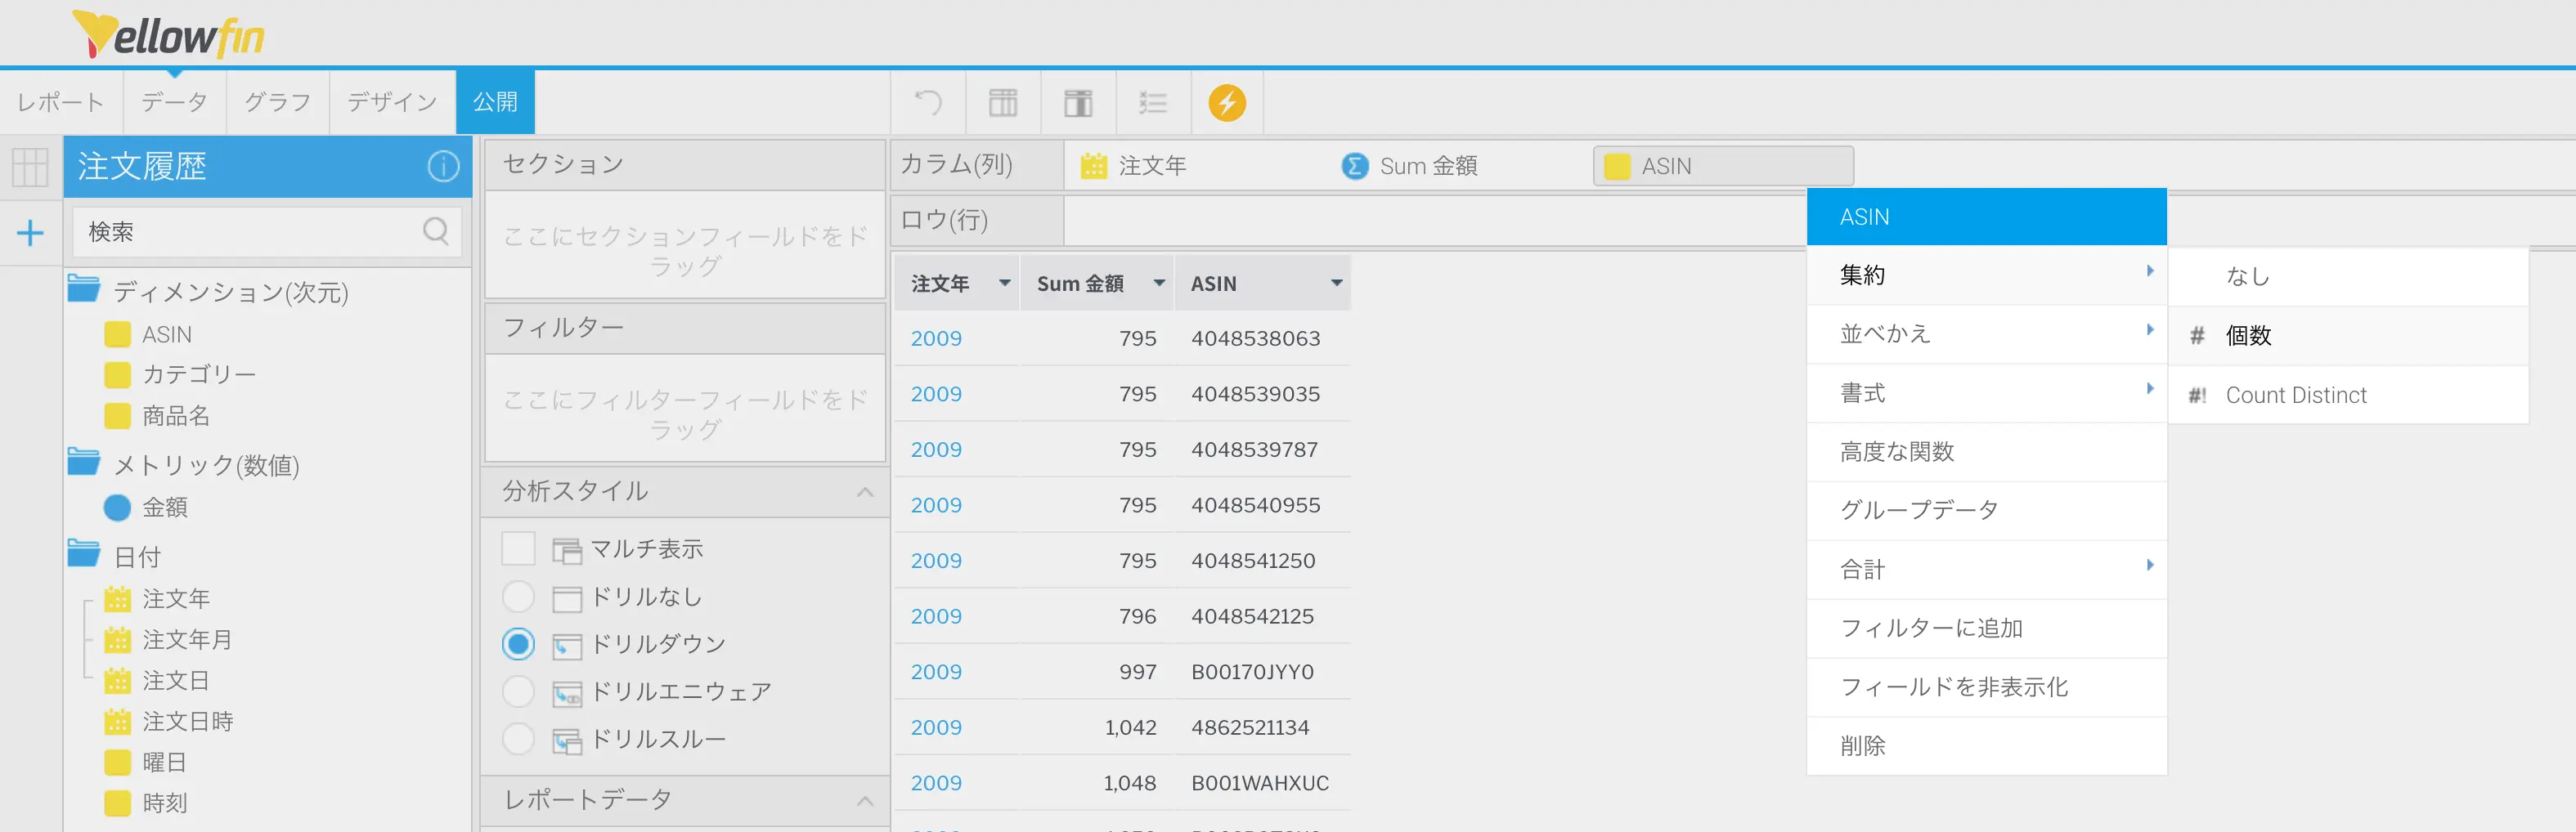The width and height of the screenshot is (2576, 832).
Task: Select 削除 in the ASIN context menu
Action: (1862, 746)
